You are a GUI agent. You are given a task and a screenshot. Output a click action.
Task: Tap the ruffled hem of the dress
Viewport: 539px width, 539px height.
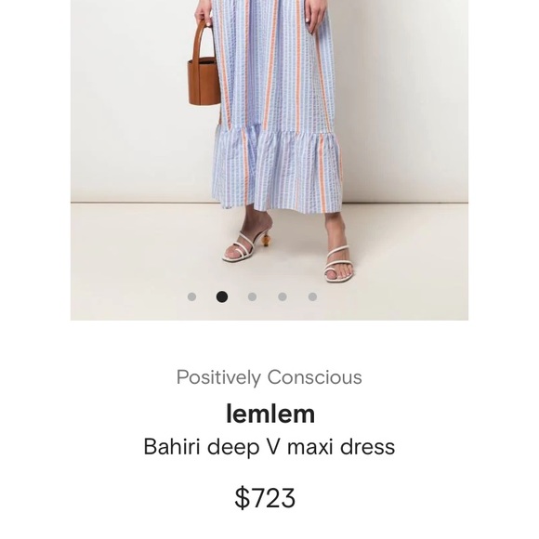pyautogui.click(x=277, y=169)
